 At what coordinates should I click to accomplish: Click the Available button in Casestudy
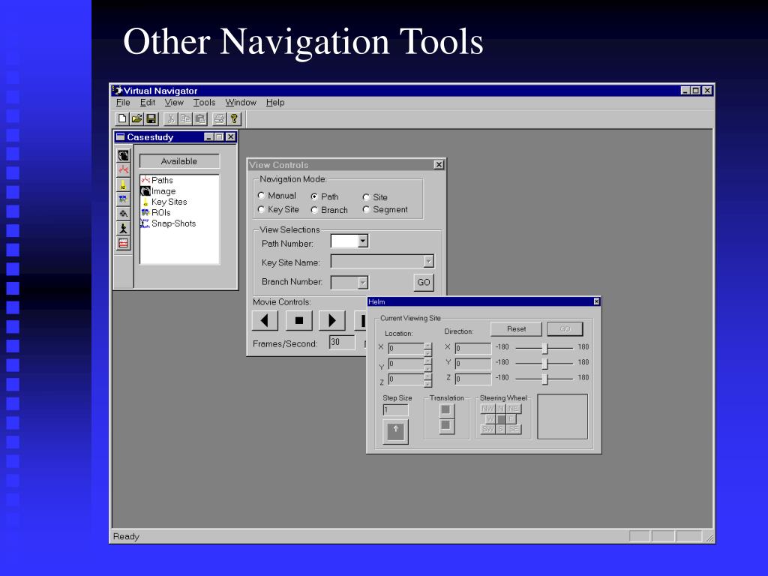179,161
